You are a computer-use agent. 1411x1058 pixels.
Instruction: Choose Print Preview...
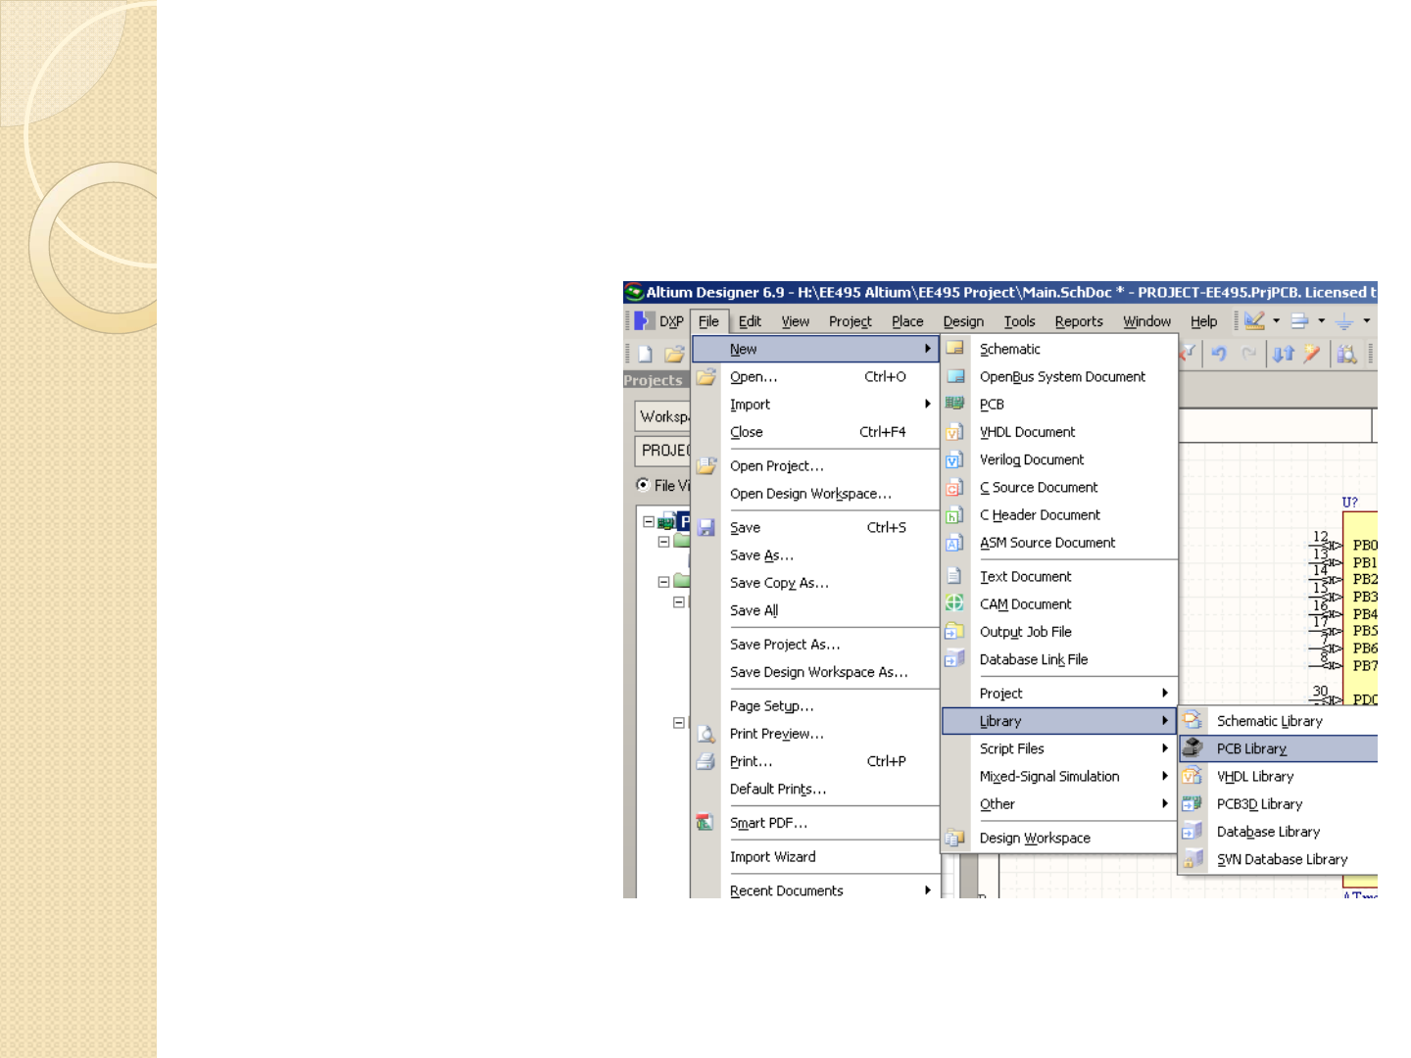(x=815, y=734)
